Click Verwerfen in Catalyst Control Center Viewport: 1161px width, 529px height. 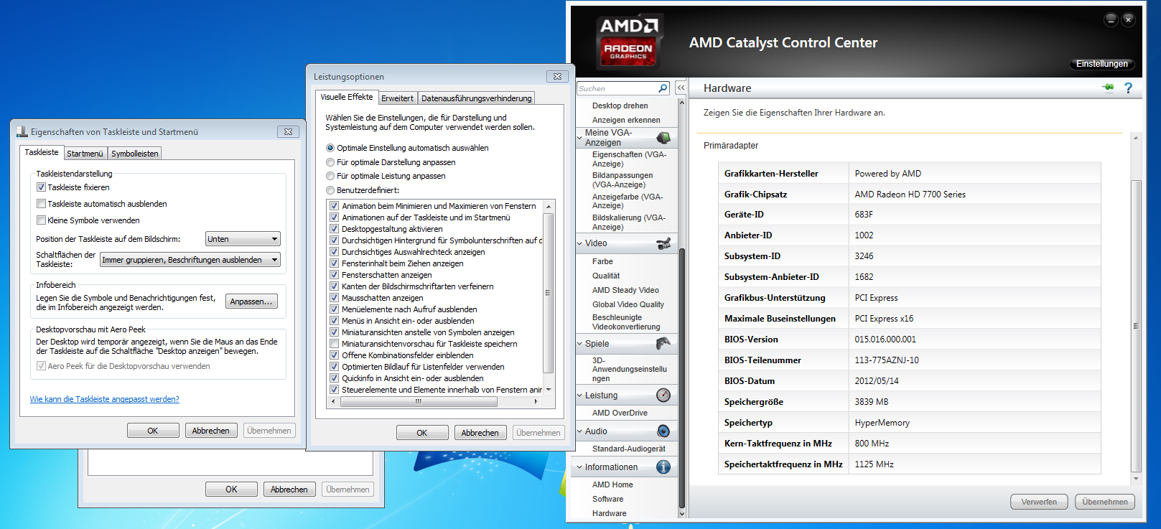[x=1039, y=502]
